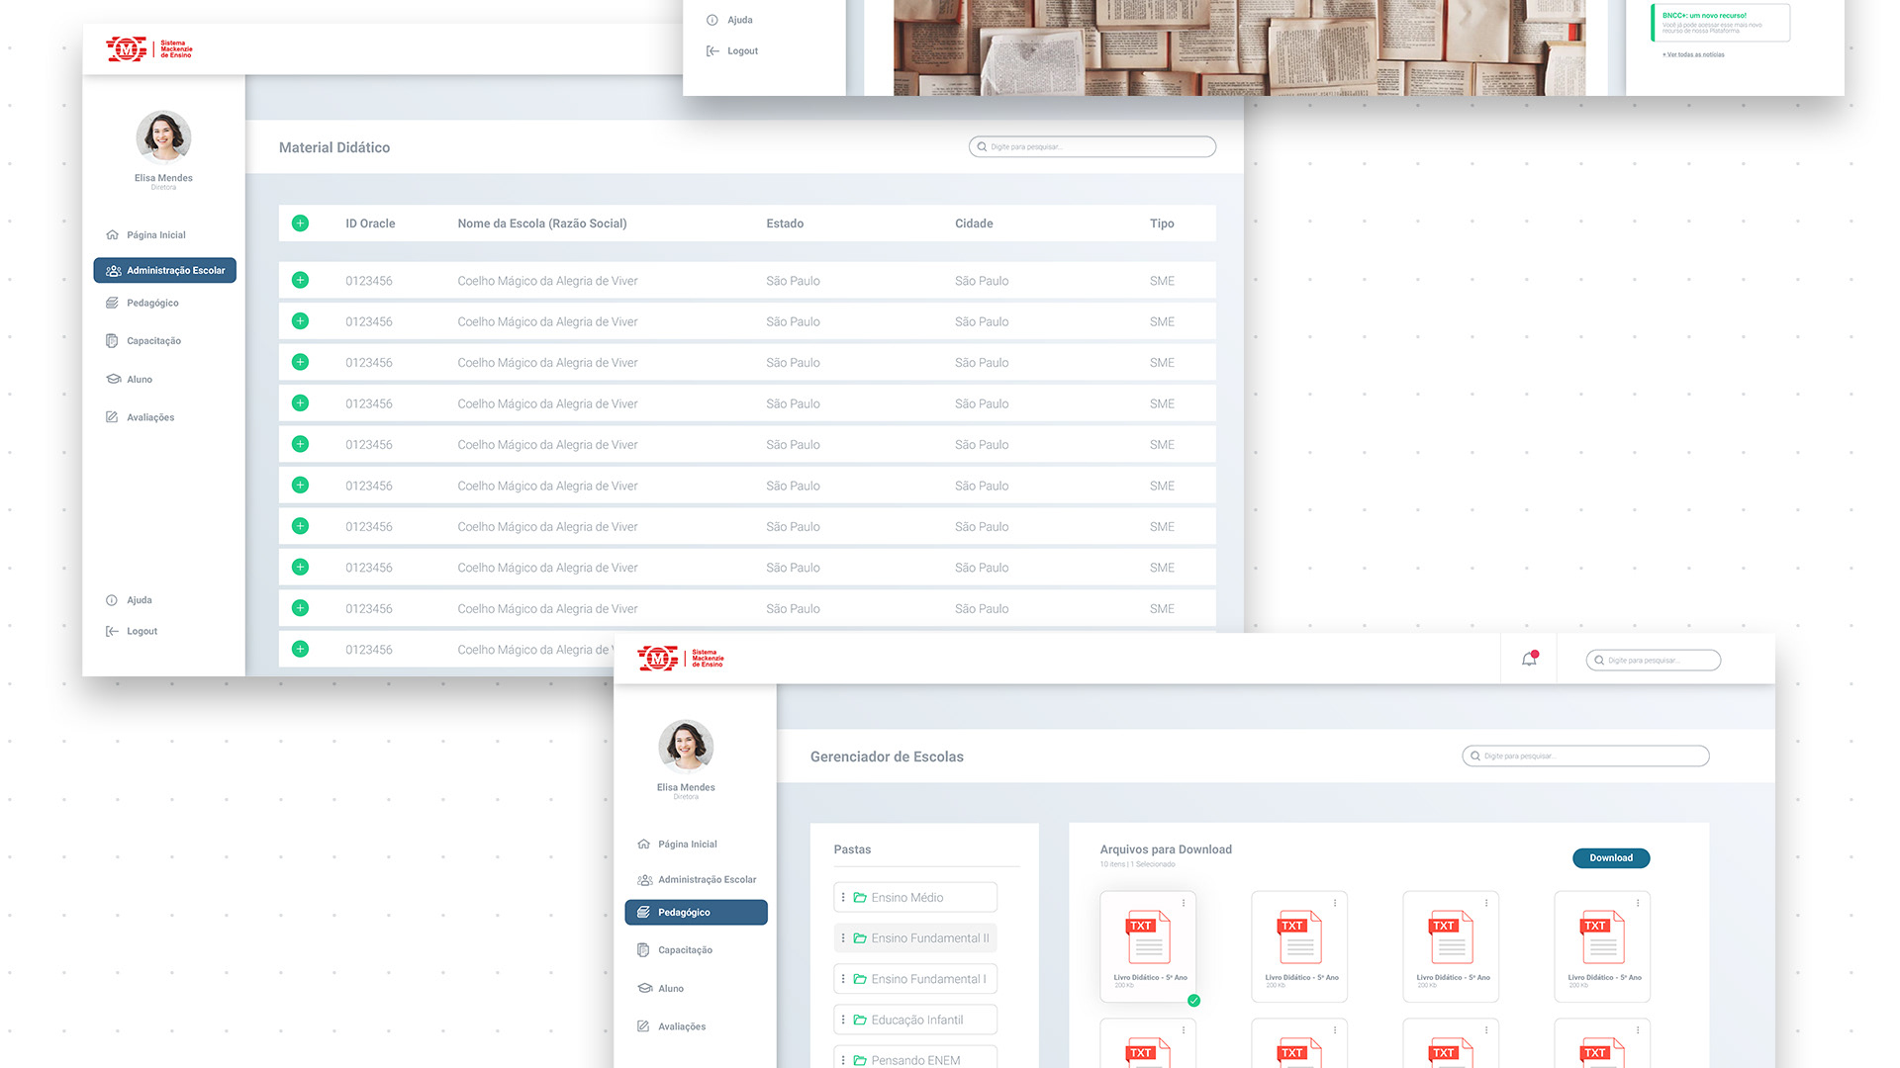Select Pedagógico in Gerenciador sidebar
This screenshot has height=1068, width=1900.
tap(696, 912)
